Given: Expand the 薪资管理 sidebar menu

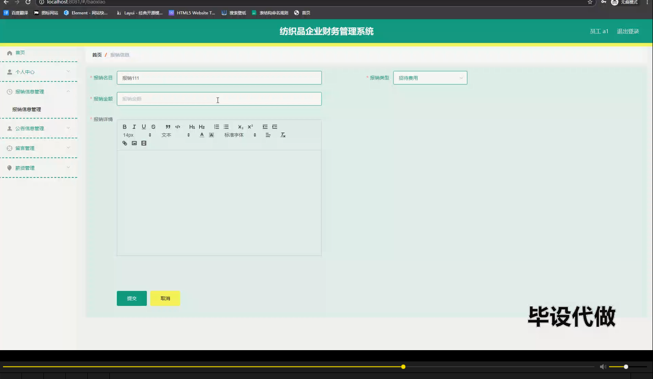Looking at the screenshot, I should click(39, 168).
